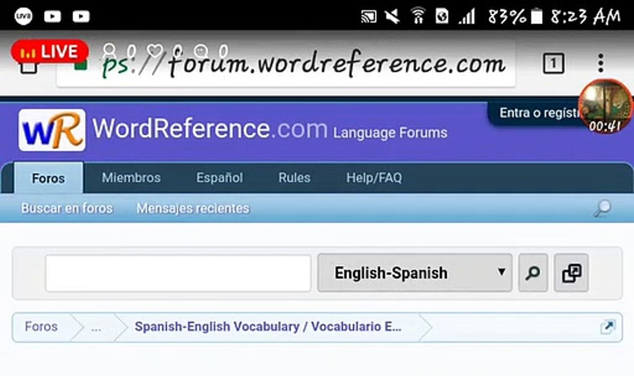634x376 pixels.
Task: Click the WordReference.com site title
Action: pyautogui.click(x=210, y=128)
